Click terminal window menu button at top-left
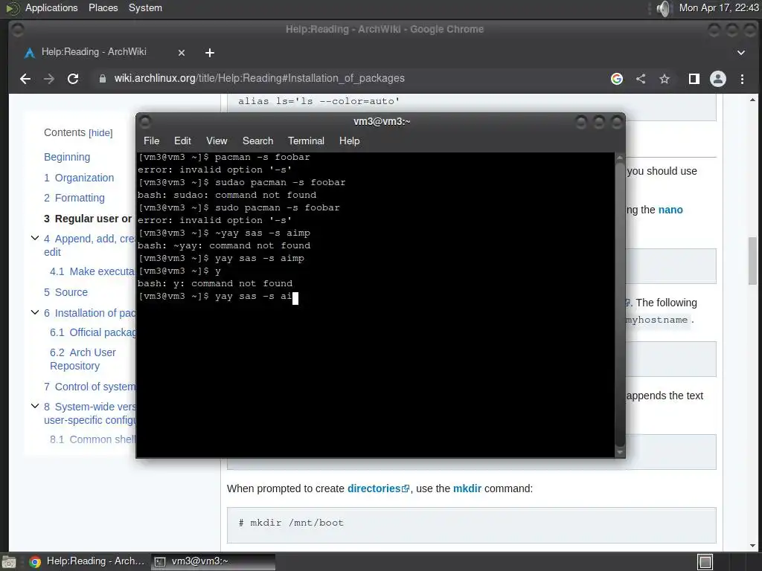762x571 pixels. (x=145, y=121)
